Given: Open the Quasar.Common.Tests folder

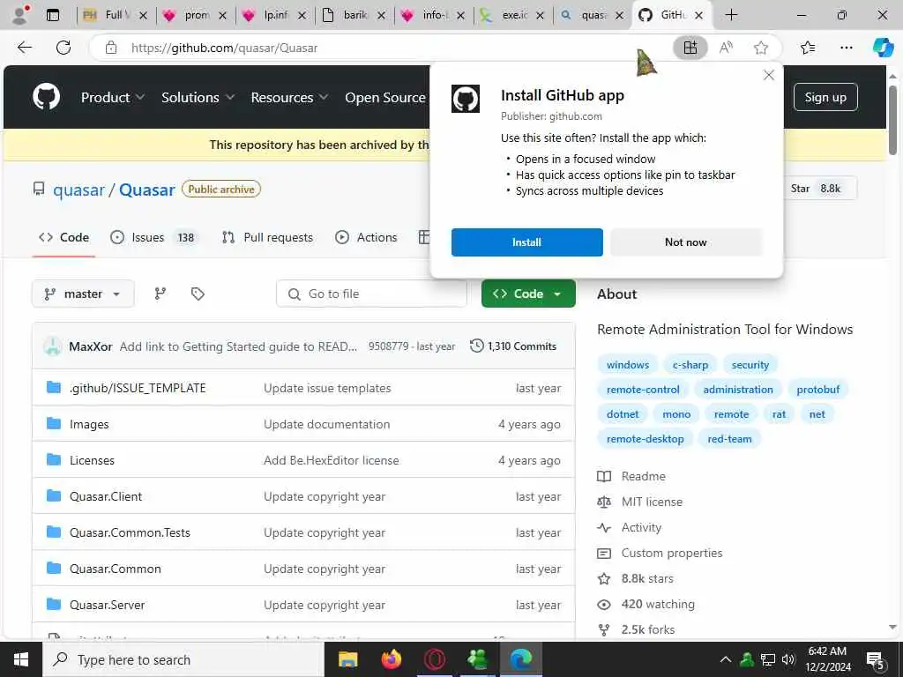Looking at the screenshot, I should pyautogui.click(x=130, y=532).
